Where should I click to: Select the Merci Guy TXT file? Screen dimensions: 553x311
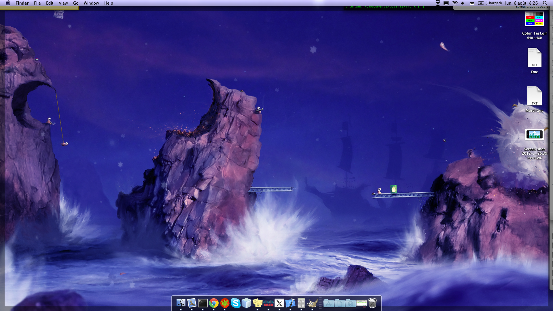coord(534,96)
